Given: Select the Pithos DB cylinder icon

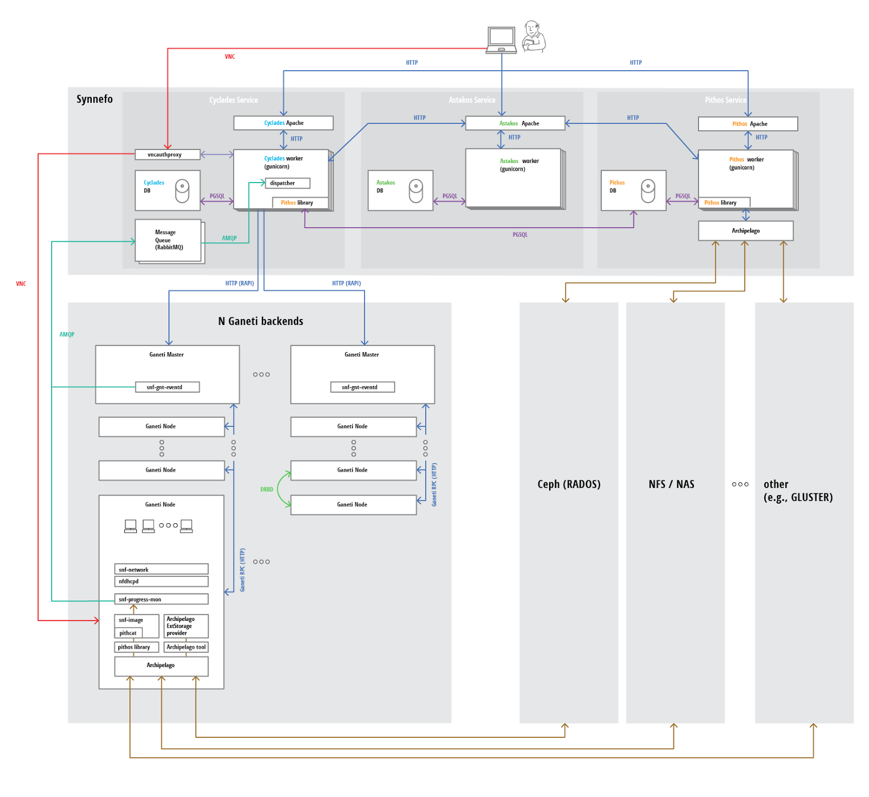Looking at the screenshot, I should [x=648, y=191].
